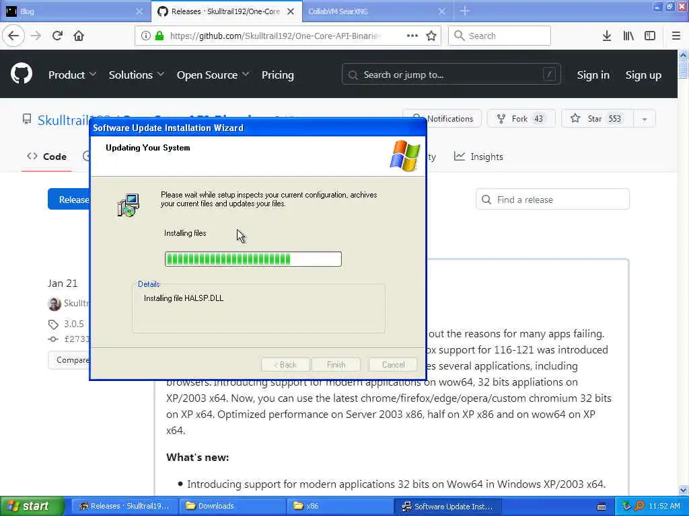The width and height of the screenshot is (689, 516).
Task: Open the browser home page icon
Action: (x=79, y=36)
